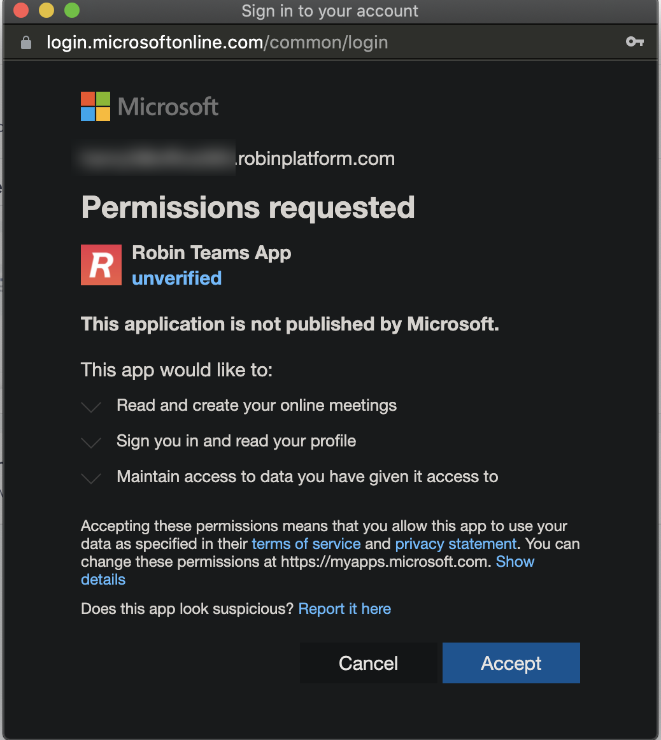The image size is (661, 740).
Task: Open the terms of service link
Action: (x=306, y=543)
